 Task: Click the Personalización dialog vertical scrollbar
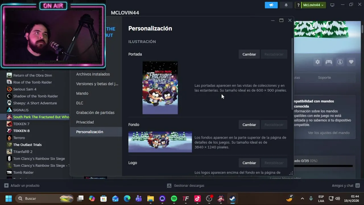click(292, 74)
